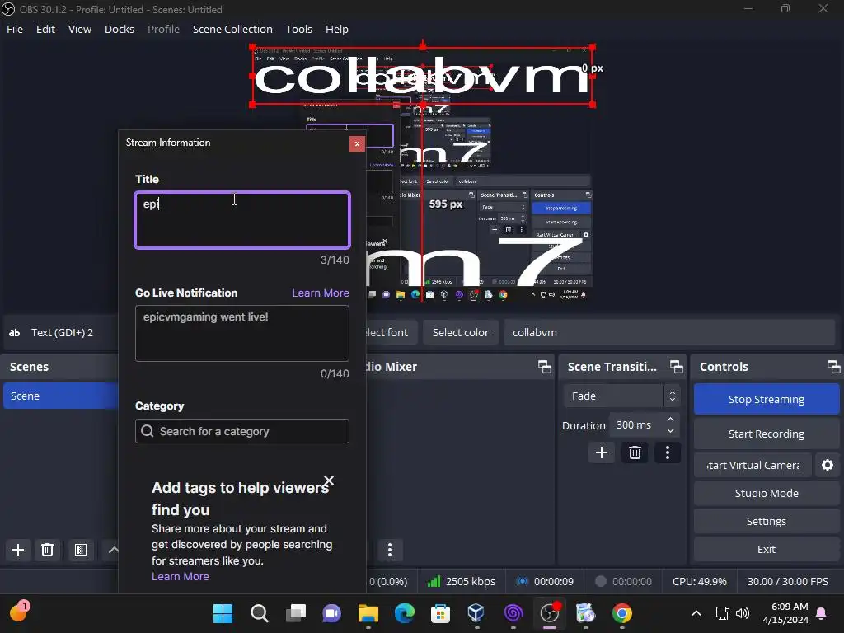844x633 pixels.
Task: Pop out the Audio Mixer dock
Action: (x=545, y=367)
